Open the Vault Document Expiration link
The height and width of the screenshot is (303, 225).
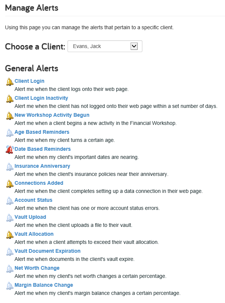point(48,251)
